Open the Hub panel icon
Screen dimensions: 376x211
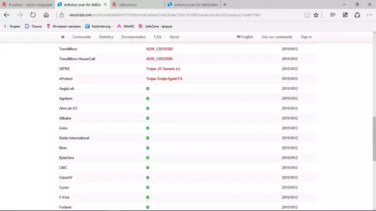[333, 15]
